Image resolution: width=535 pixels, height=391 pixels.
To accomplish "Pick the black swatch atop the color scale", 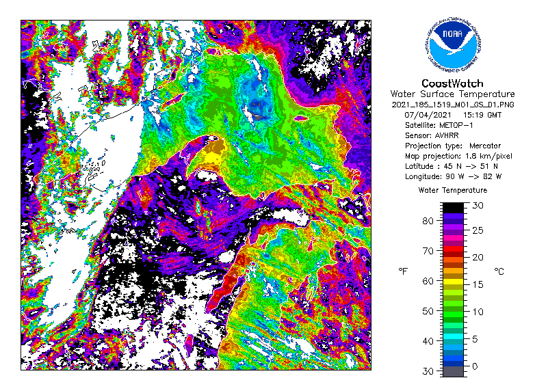I will click(x=453, y=208).
